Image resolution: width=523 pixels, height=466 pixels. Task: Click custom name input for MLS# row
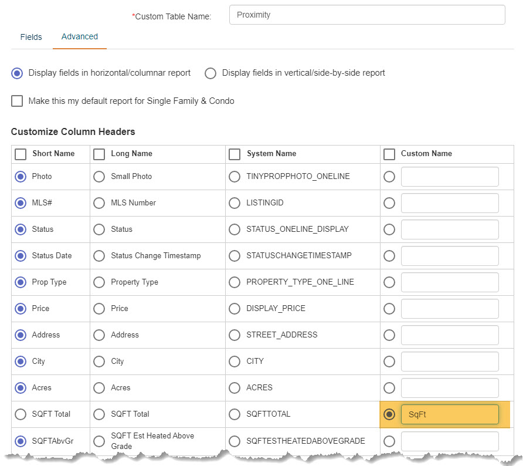(450, 203)
